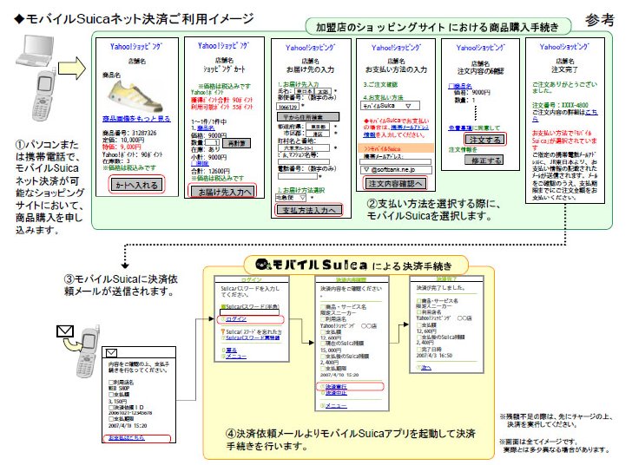Click the 注文内容確認へ button

tap(395, 183)
